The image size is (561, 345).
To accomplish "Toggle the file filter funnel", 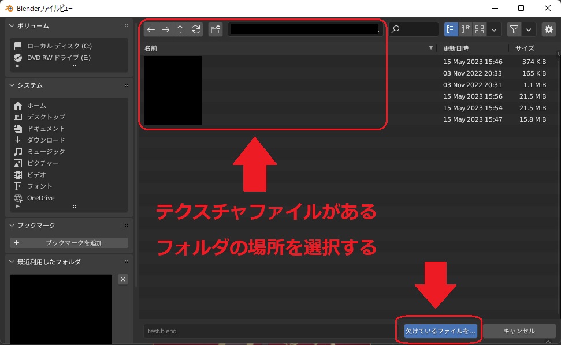I will click(x=514, y=29).
